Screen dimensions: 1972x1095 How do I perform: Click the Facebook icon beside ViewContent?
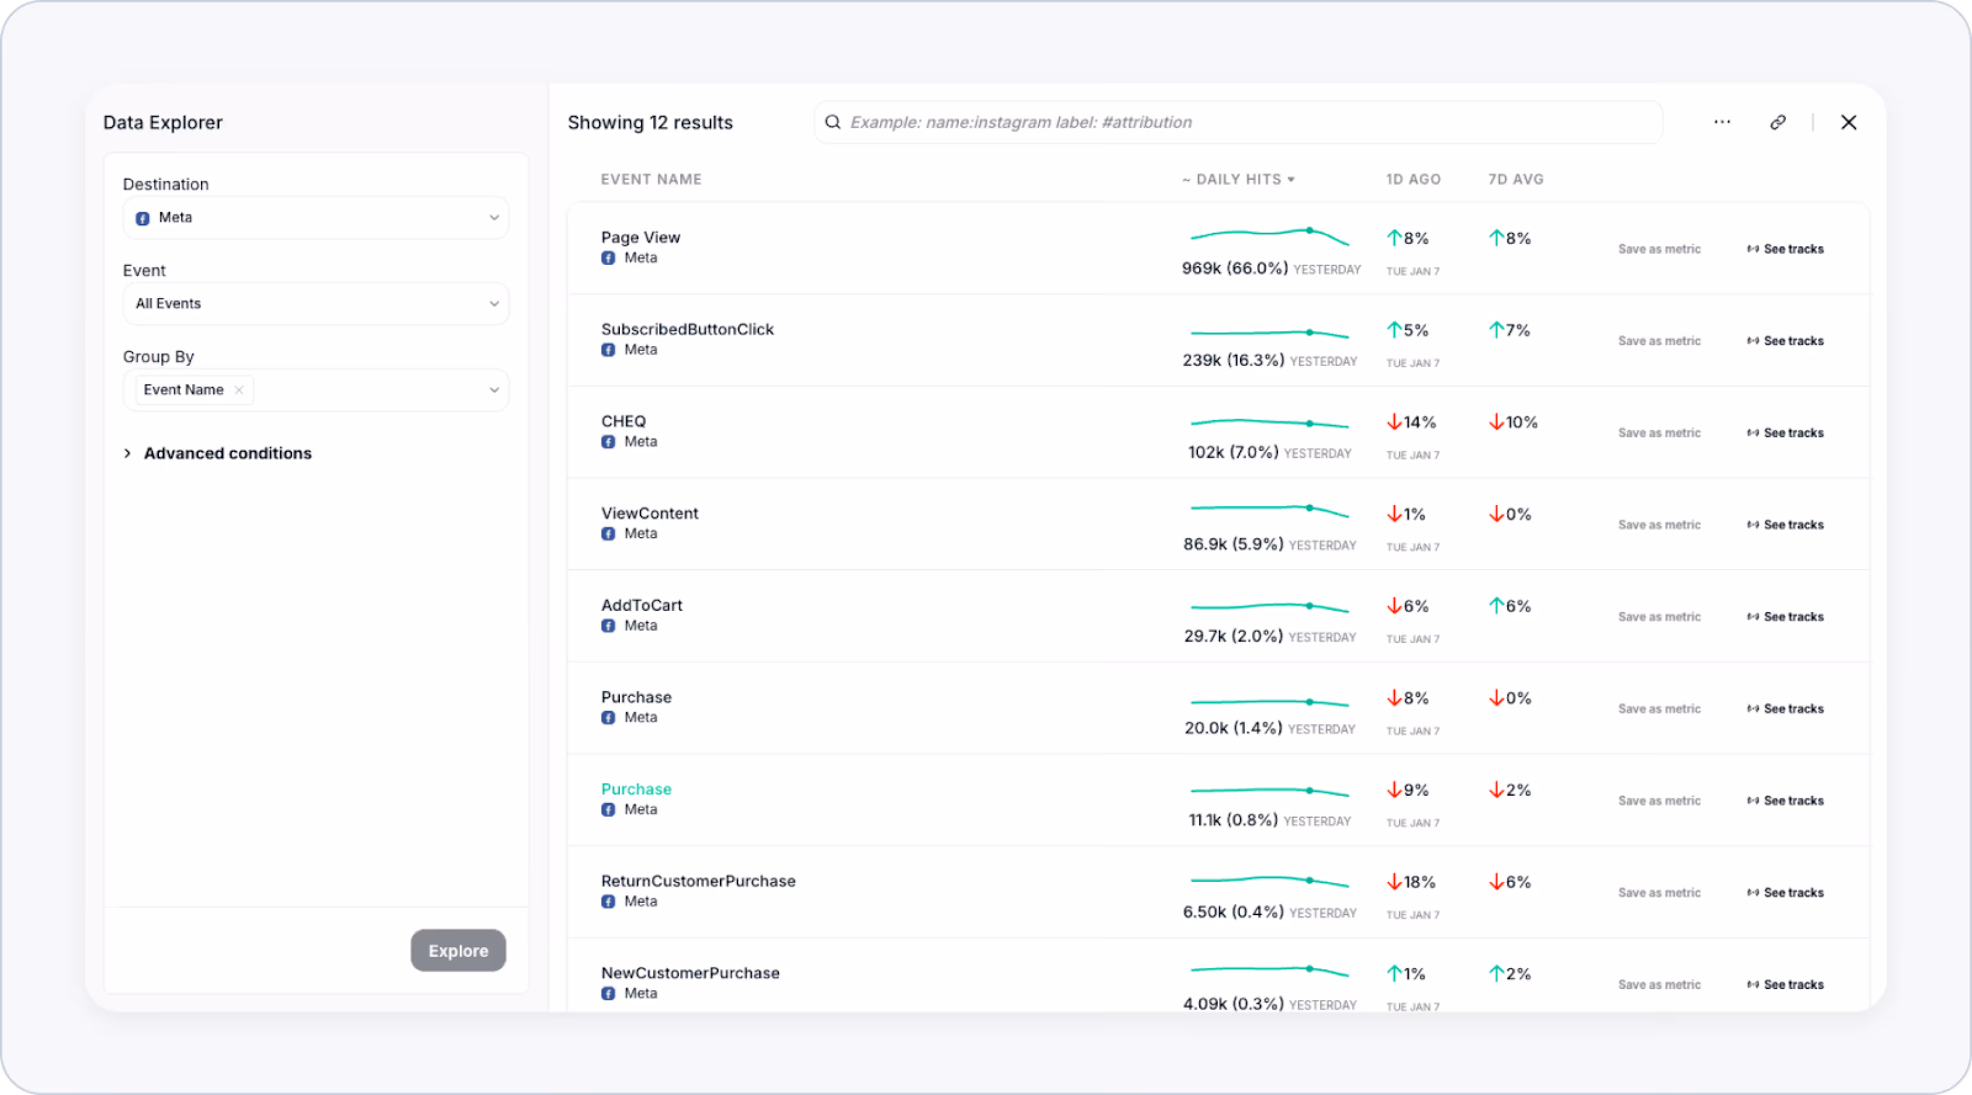[x=609, y=533]
